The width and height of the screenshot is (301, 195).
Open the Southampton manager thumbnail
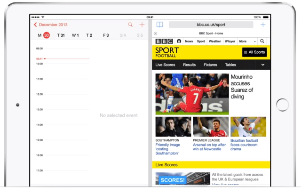tap(174, 127)
